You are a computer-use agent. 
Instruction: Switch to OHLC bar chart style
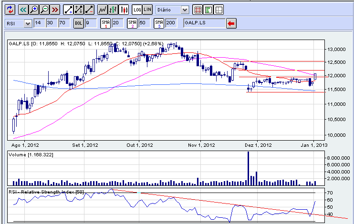(113, 10)
